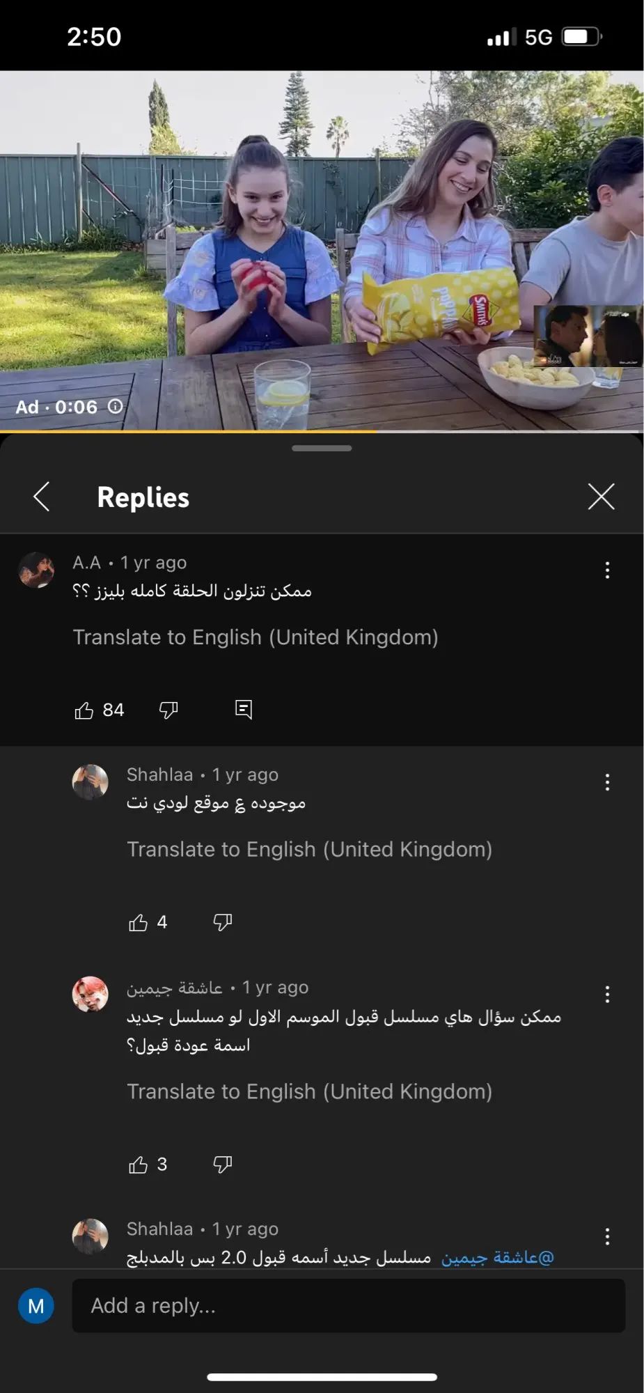644x1393 pixels.
Task: Dislike Shahlaa's first reply
Action: (222, 923)
